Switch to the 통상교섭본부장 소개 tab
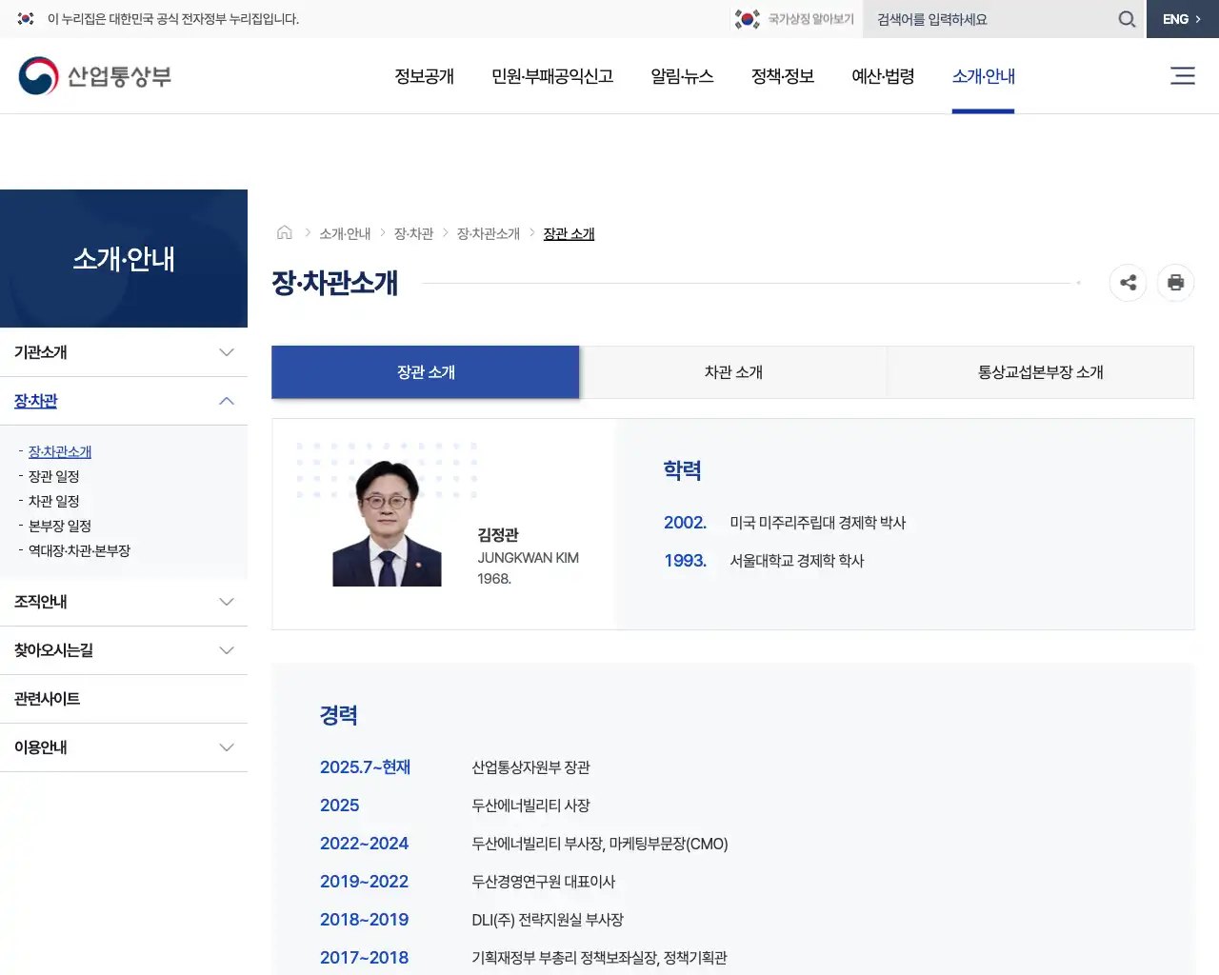This screenshot has height=975, width=1219. pyautogui.click(x=1040, y=372)
